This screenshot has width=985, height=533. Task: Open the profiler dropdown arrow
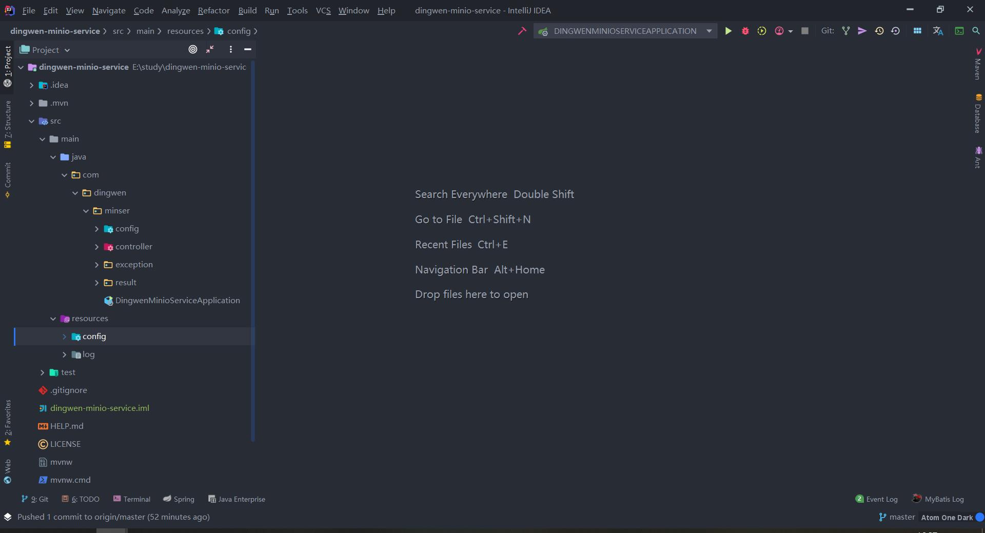[x=791, y=32]
